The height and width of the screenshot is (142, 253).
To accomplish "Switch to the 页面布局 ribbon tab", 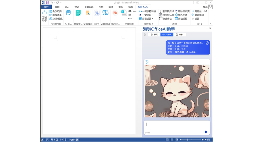I will point(89,7).
